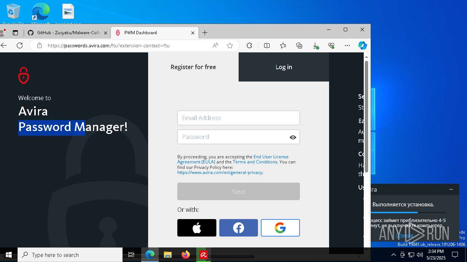The width and height of the screenshot is (467, 262).
Task: Switch to the Log in tab
Action: 284,67
